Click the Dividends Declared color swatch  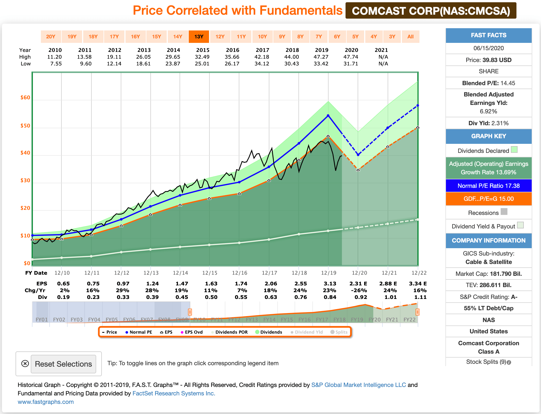[514, 150]
